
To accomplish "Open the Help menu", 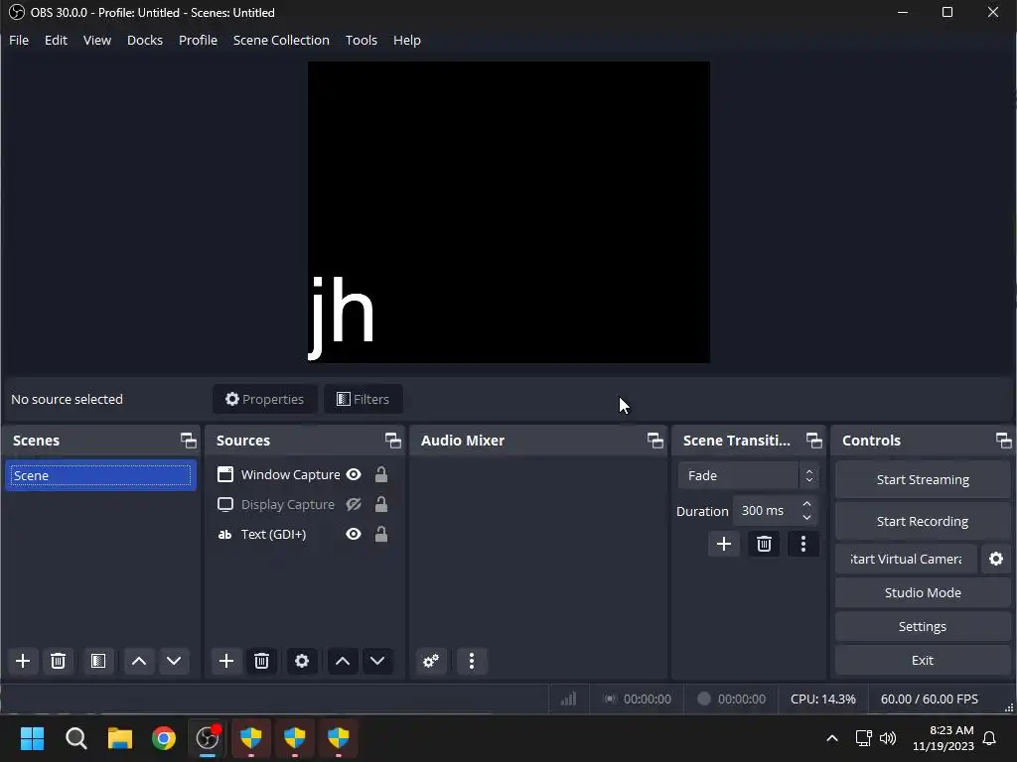I will coord(406,40).
